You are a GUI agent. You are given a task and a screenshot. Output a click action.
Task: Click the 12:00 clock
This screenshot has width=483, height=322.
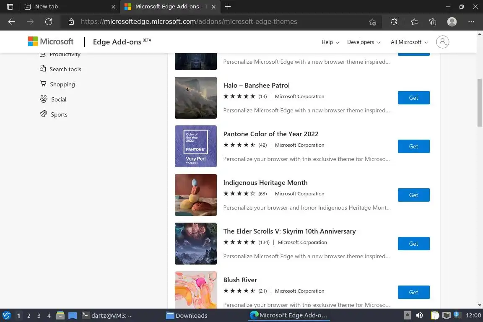tap(473, 316)
